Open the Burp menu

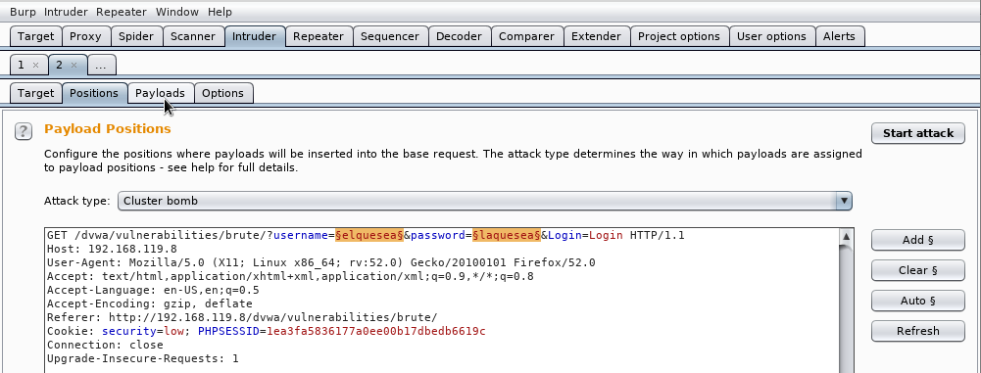point(24,12)
